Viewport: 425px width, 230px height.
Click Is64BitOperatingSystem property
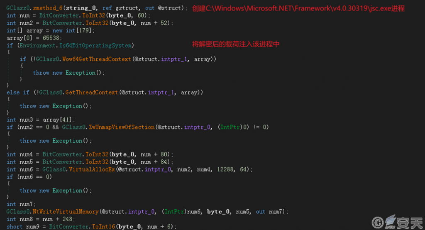[x=95, y=46]
